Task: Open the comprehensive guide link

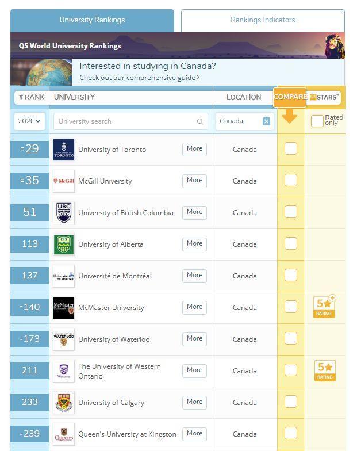Action: 137,78
